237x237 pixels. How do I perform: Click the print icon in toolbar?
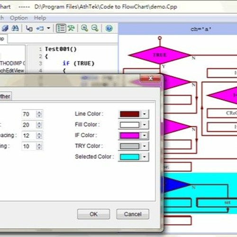click(x=5, y=28)
